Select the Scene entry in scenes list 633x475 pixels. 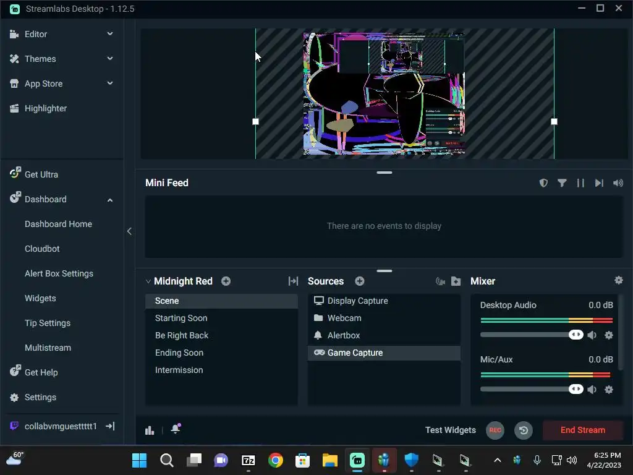[221, 301]
